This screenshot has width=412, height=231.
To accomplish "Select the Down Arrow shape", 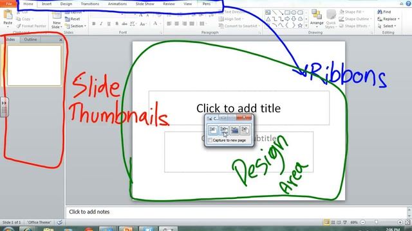I will pyautogui.click(x=294, y=19).
